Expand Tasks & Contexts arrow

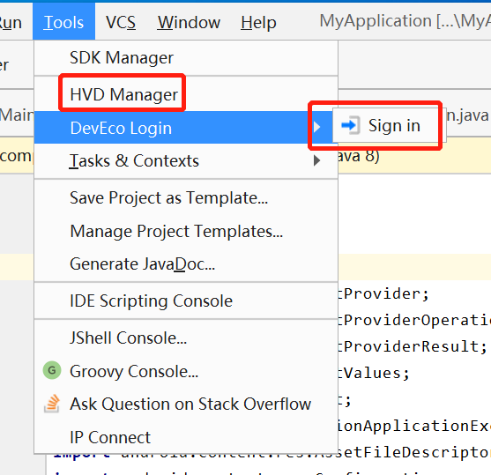316,160
